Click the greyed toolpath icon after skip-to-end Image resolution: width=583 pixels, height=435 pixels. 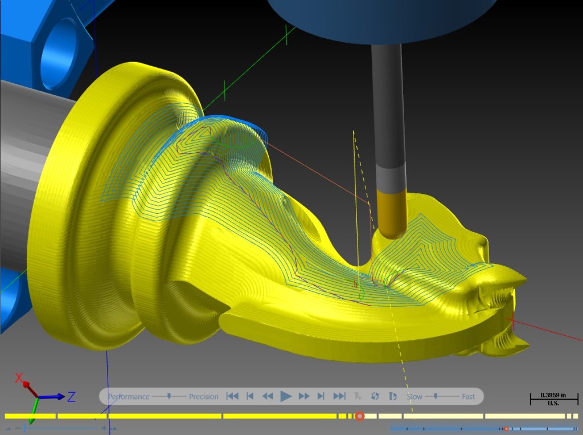(358, 396)
